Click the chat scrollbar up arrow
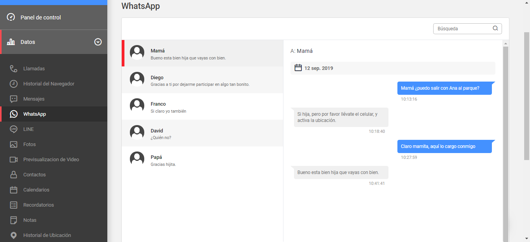 (506, 43)
